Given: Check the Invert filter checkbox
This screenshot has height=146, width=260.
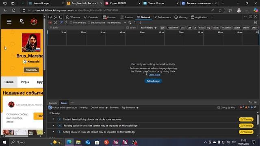Looking at the screenshot, I should (x=128, y=28).
